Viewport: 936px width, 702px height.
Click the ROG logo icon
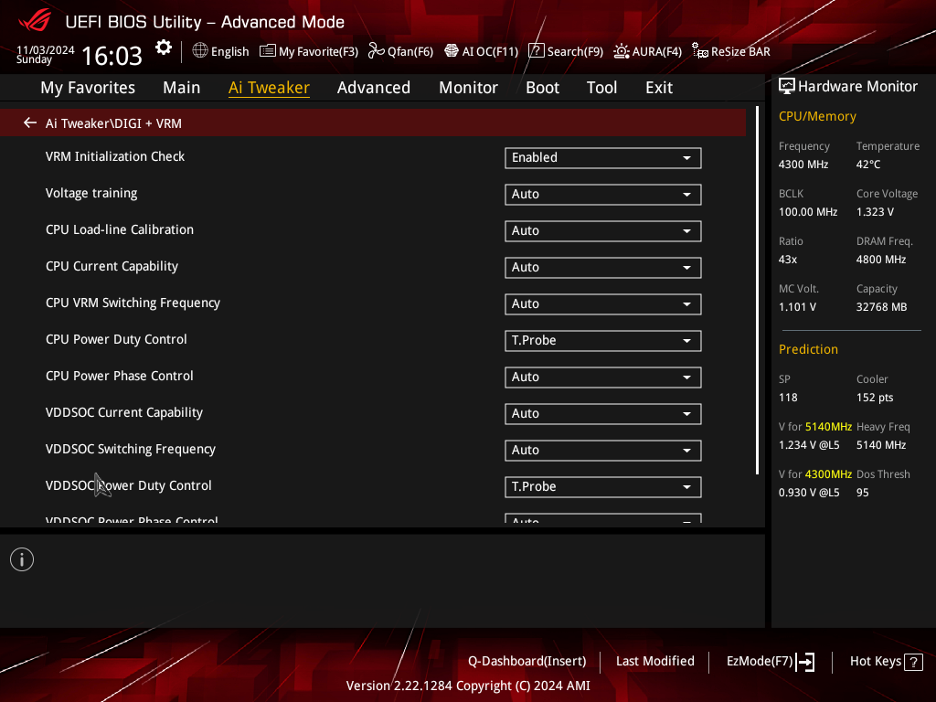35,22
